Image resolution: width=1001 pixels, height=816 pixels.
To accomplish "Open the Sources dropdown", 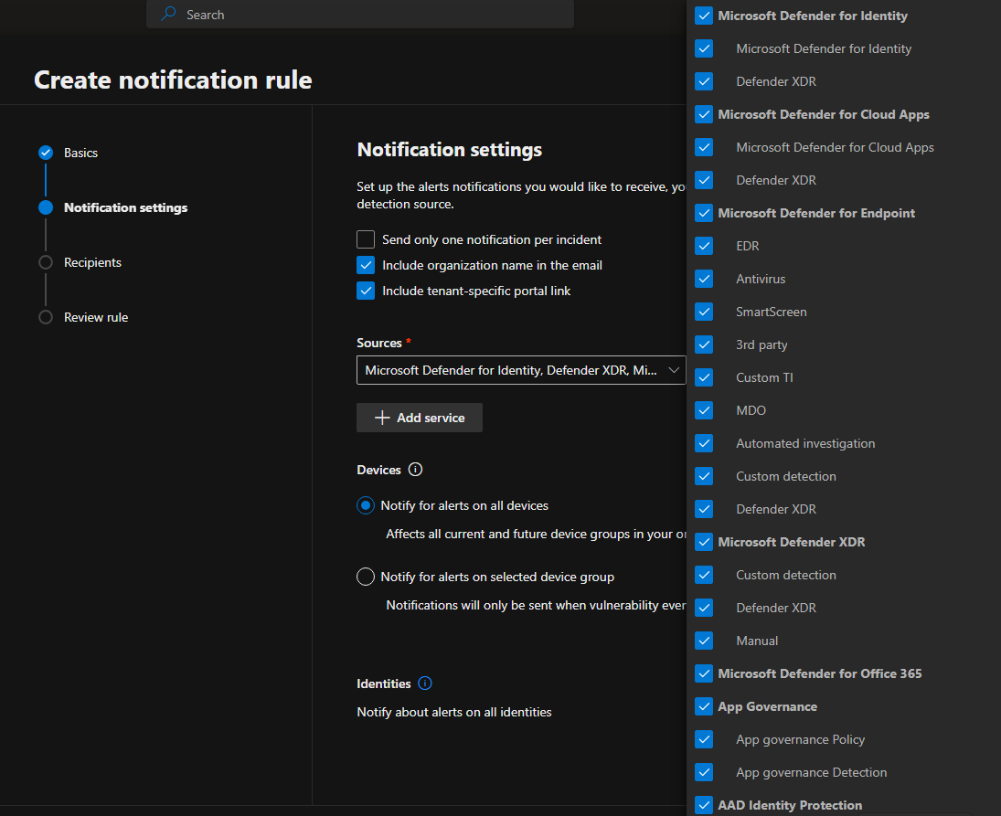I will [x=521, y=370].
